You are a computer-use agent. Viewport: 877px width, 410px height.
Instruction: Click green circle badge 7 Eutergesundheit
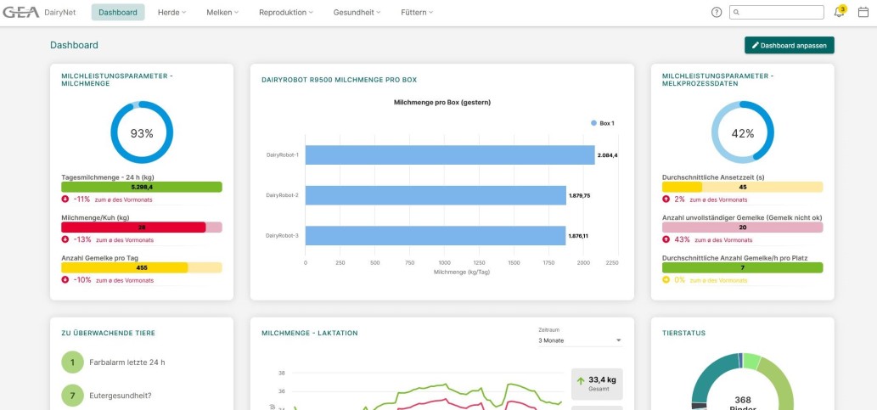click(x=72, y=396)
